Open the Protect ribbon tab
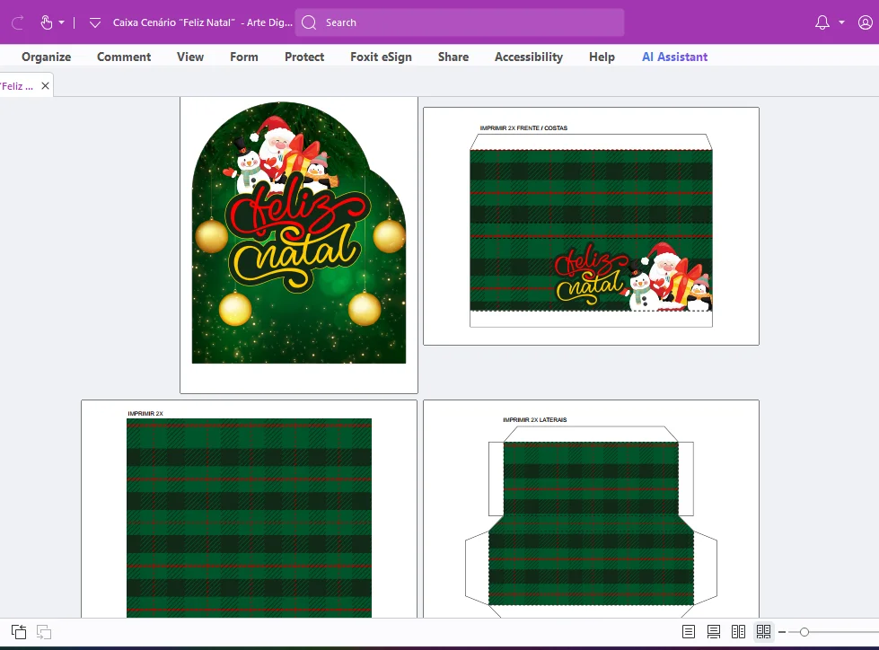Screen dimensions: 879x650 (x=304, y=57)
